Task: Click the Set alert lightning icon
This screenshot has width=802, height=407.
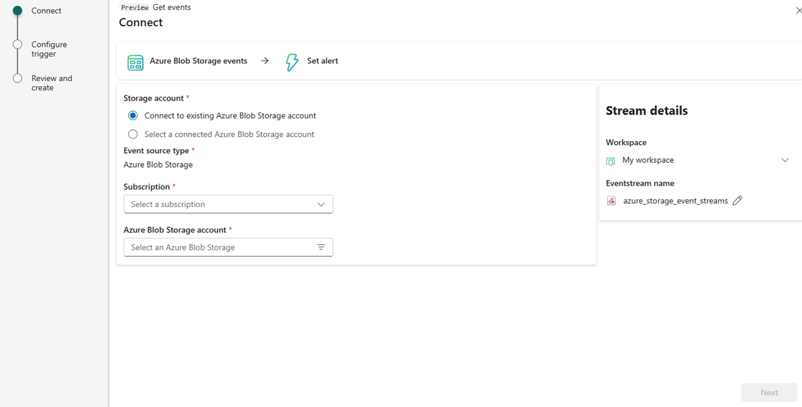Action: click(292, 62)
